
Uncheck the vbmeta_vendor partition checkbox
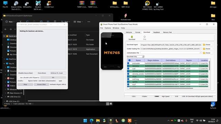[128, 74]
